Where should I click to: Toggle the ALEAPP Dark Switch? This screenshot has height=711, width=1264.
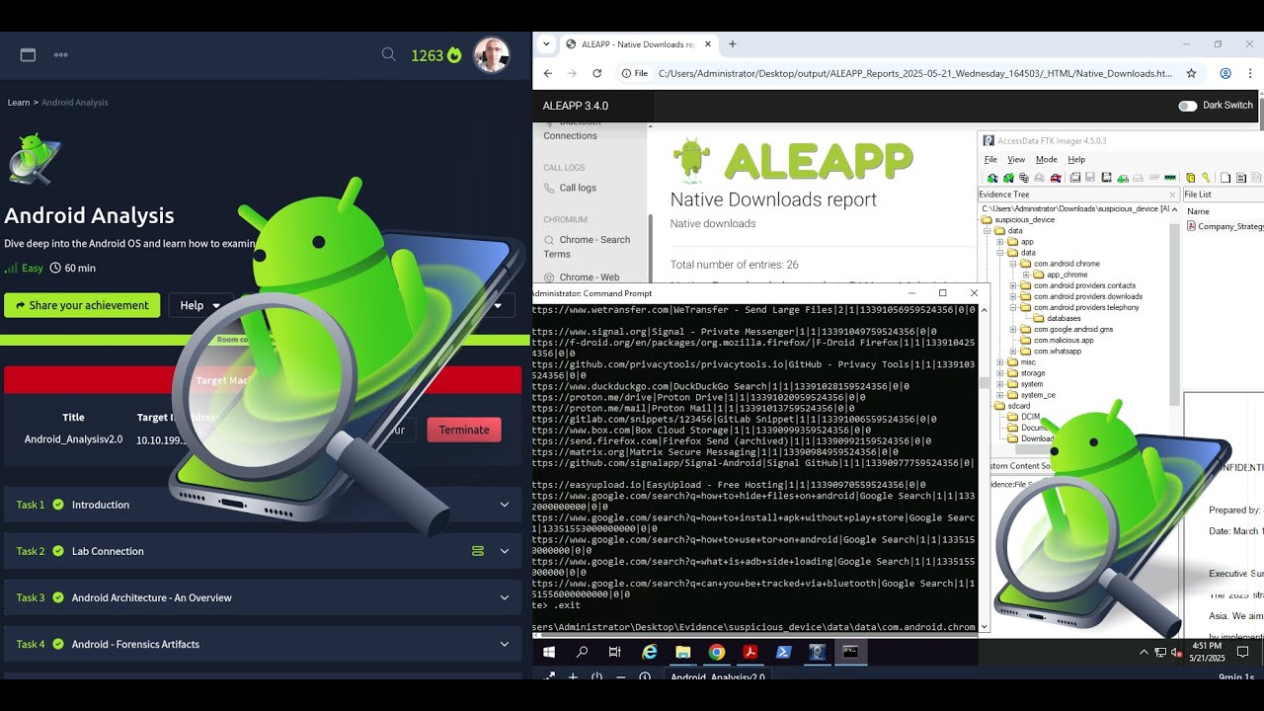click(x=1188, y=106)
